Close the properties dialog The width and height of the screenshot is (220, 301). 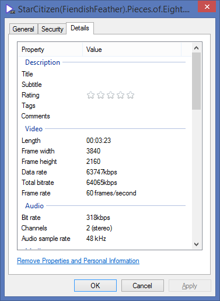pos(207,7)
